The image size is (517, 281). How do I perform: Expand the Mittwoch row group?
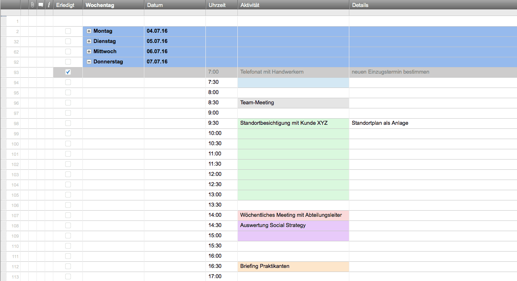pos(89,52)
